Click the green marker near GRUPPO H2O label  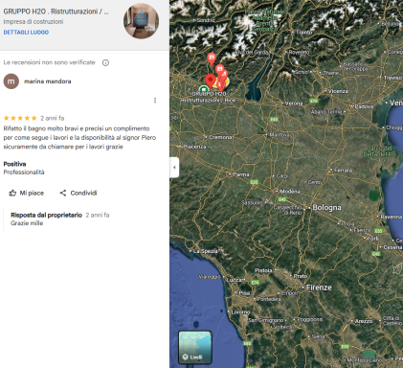203,89
